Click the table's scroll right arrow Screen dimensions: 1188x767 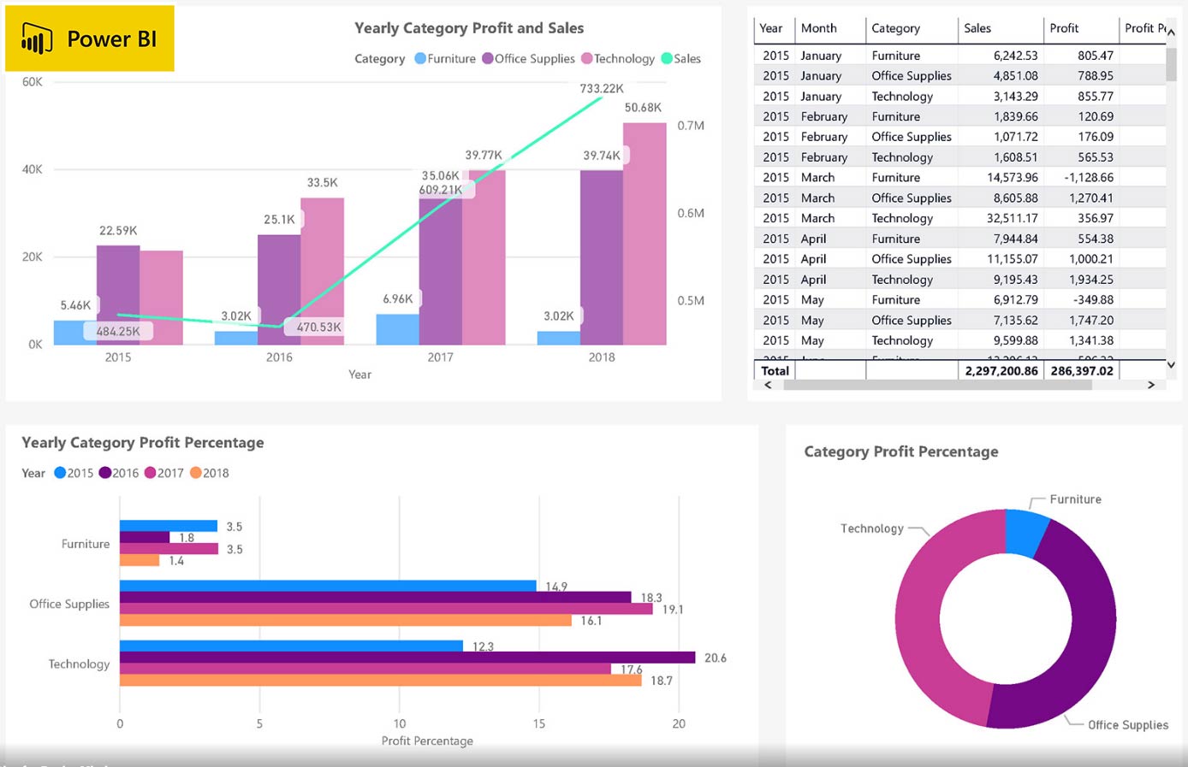coord(1151,385)
